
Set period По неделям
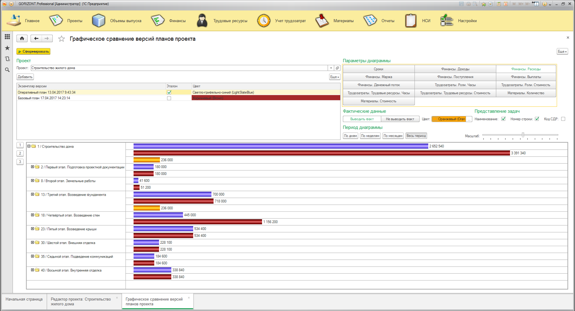coord(370,136)
